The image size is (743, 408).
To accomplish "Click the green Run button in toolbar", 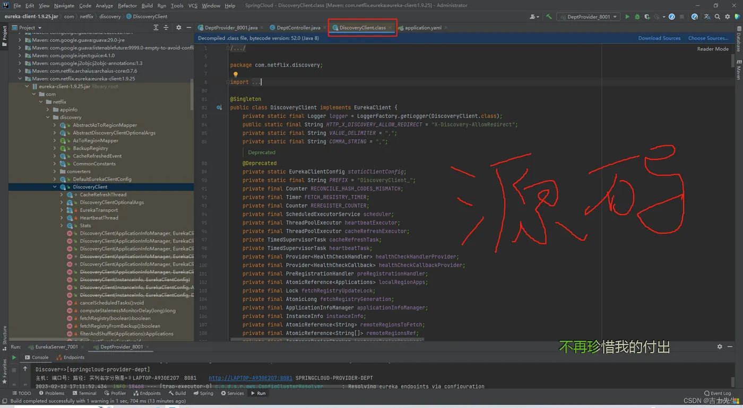I will [x=627, y=17].
